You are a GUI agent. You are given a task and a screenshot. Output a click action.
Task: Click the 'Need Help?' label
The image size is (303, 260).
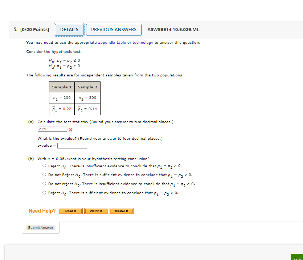pyautogui.click(x=42, y=211)
